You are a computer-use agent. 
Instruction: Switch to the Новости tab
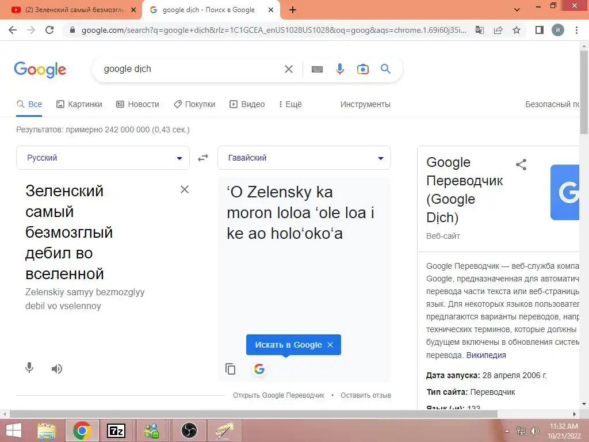coord(137,104)
